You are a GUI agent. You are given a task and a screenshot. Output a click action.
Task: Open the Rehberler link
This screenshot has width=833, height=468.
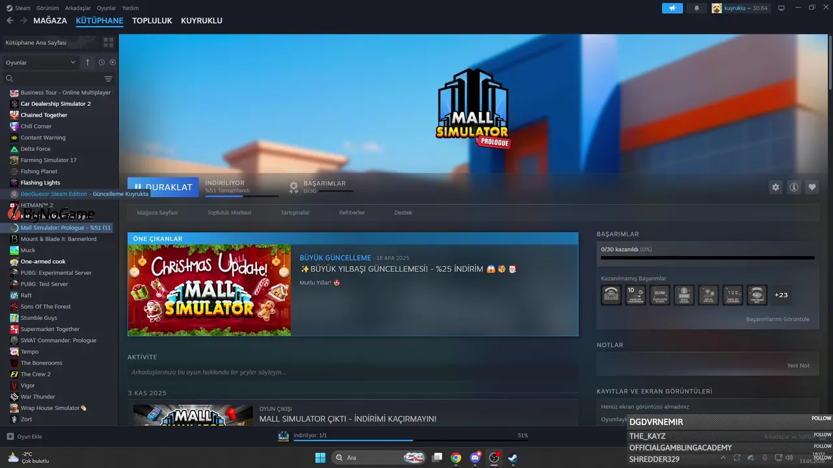[x=352, y=213]
